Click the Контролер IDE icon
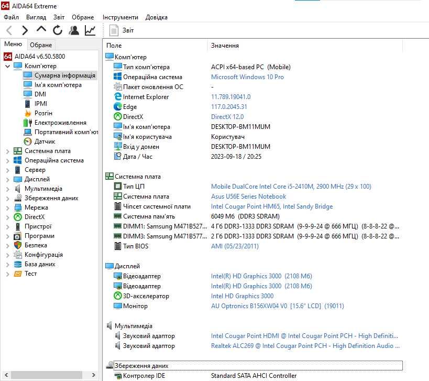This screenshot has width=429, height=381. (118, 376)
